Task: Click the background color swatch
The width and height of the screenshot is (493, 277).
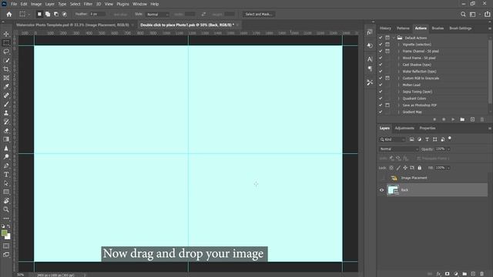Action: (8, 236)
